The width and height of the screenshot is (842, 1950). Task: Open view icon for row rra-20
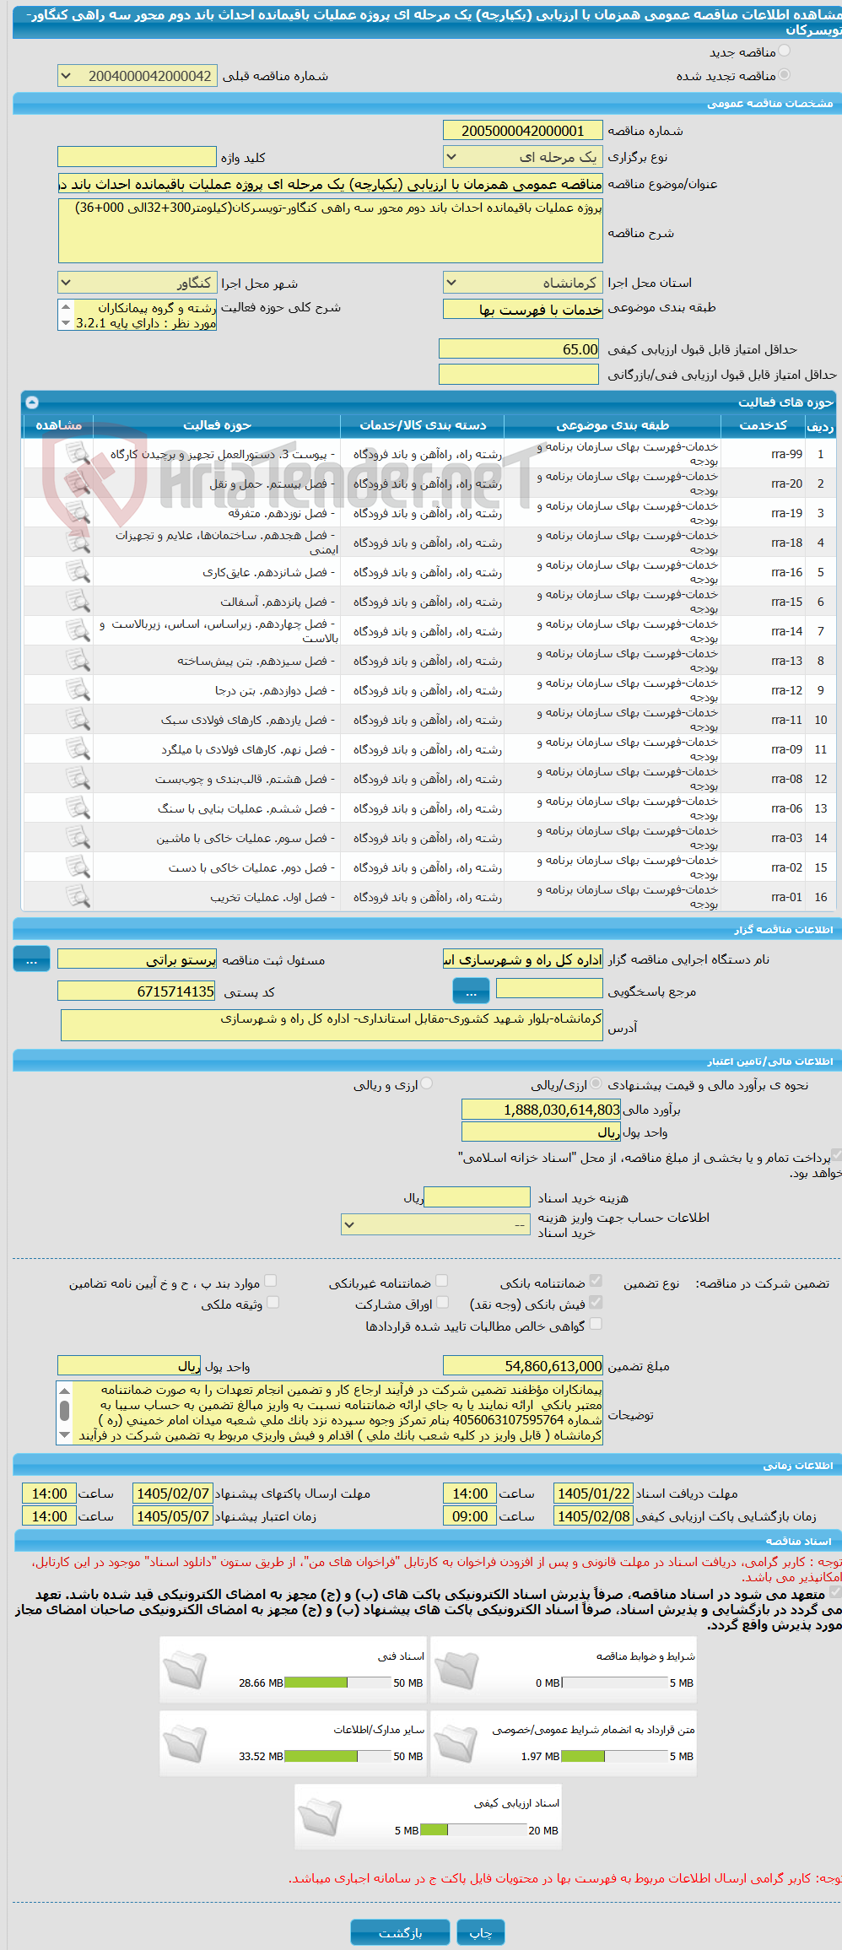[78, 483]
